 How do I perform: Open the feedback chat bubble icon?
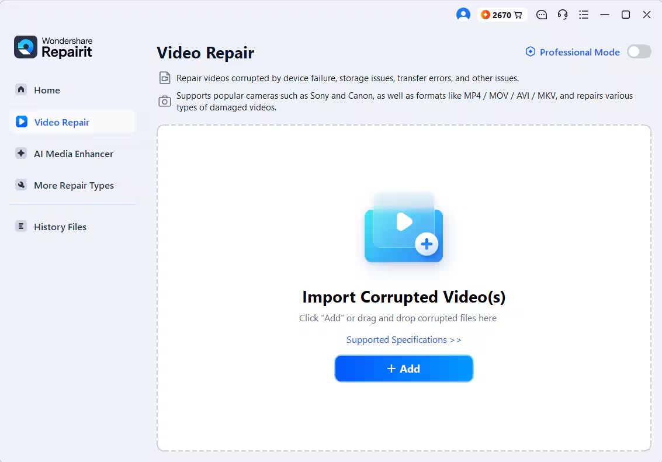(541, 15)
